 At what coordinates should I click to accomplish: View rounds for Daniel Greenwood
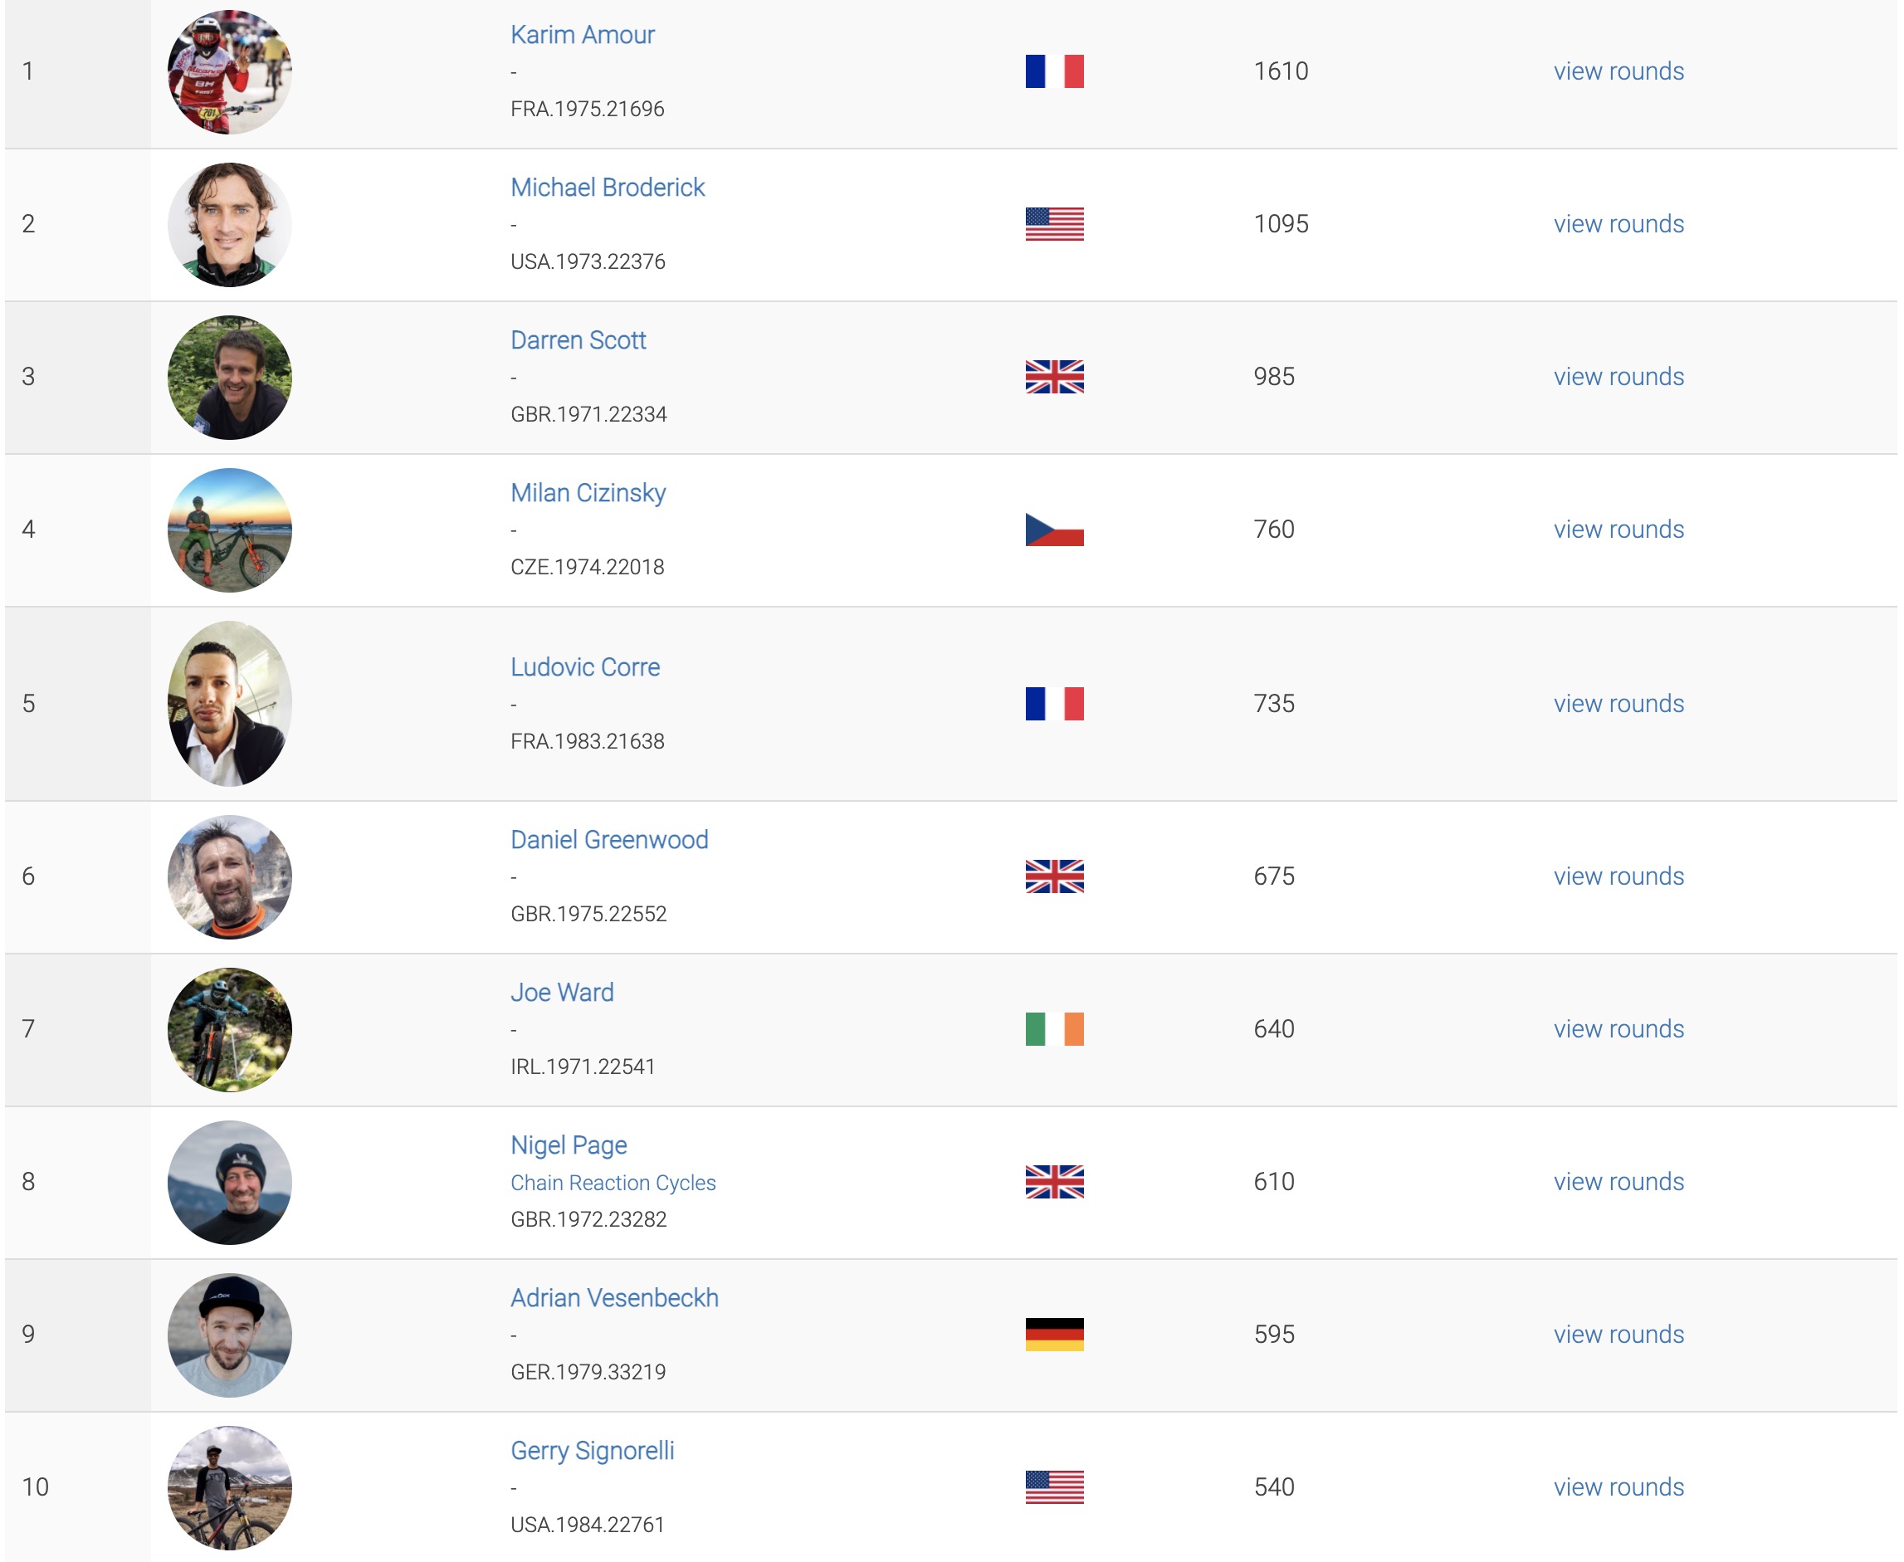tap(1618, 876)
